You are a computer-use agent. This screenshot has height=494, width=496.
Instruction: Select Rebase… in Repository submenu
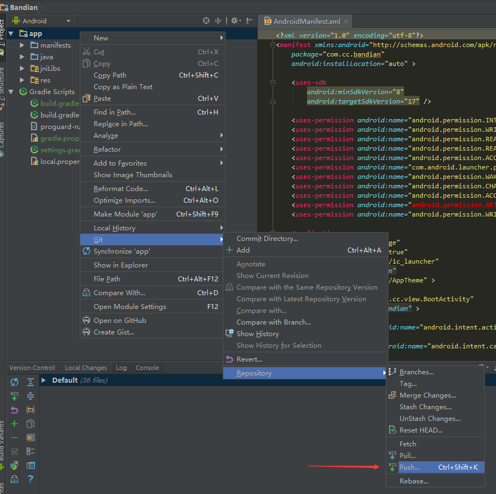436,481
